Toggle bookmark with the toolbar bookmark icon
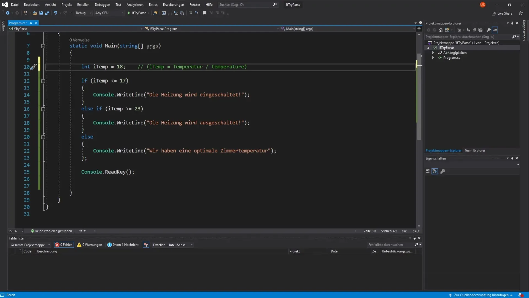This screenshot has height=298, width=529. [204, 13]
